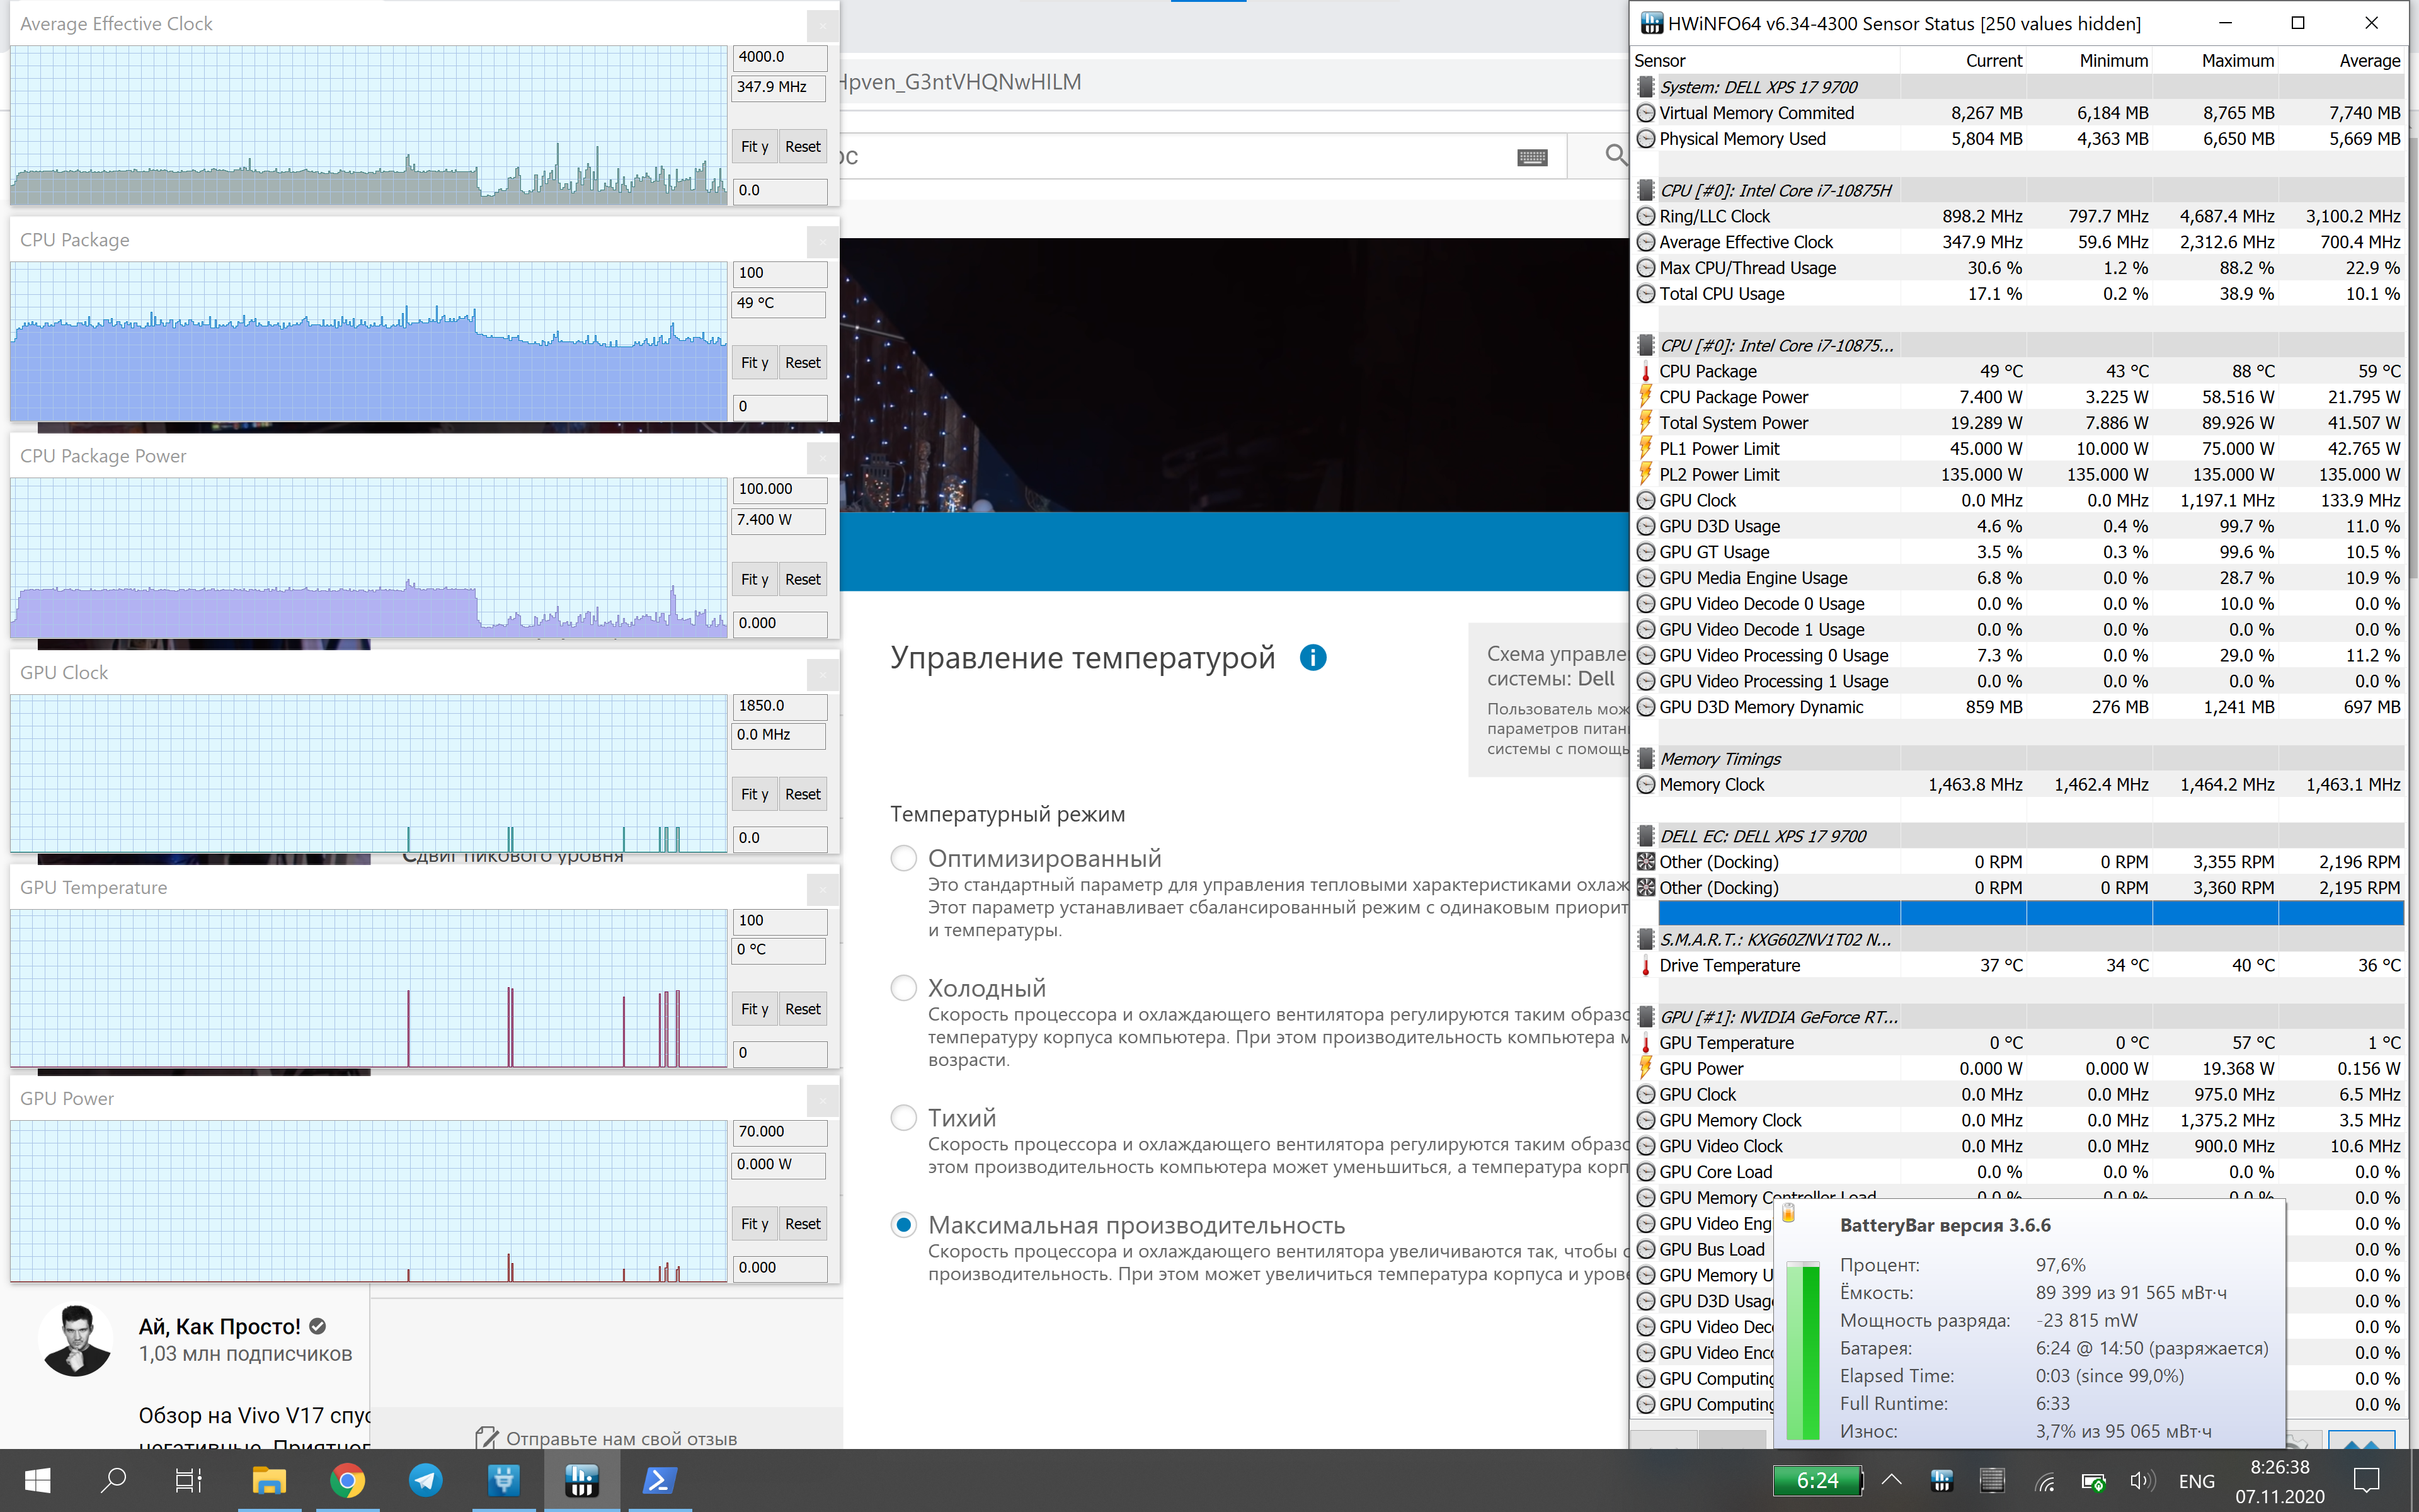Viewport: 2419px width, 1512px height.
Task: Click Reset in CPU Package Power graph
Action: point(803,579)
